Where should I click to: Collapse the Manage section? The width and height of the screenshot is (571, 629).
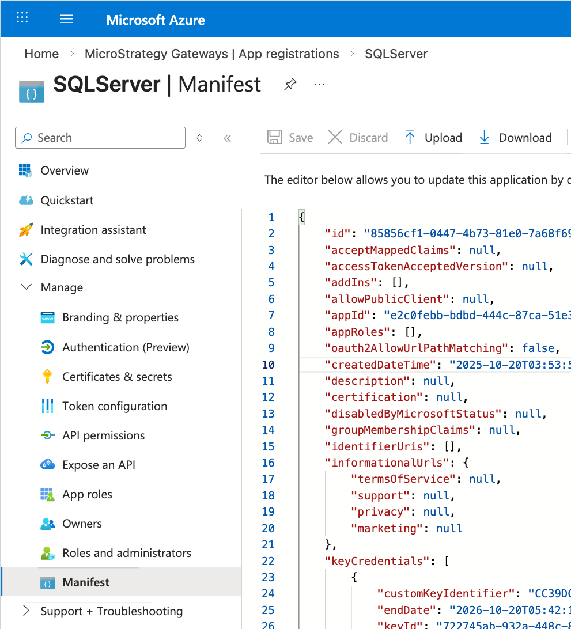pyautogui.click(x=27, y=287)
